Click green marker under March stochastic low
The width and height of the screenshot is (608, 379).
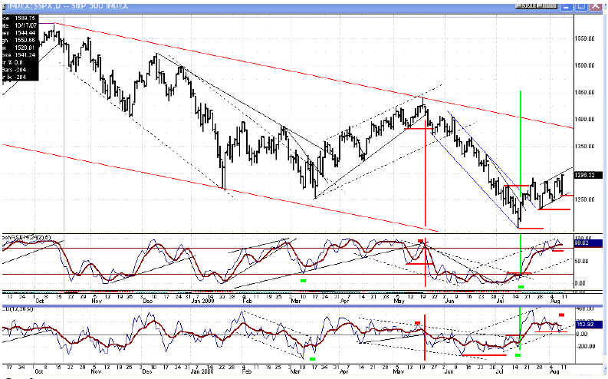coord(304,280)
